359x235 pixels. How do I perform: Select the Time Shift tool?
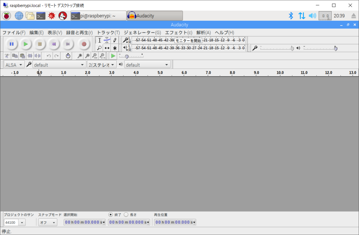107,48
